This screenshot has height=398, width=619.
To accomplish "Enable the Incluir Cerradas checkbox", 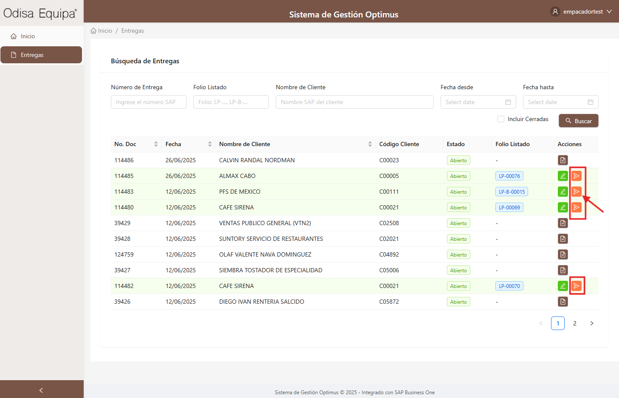I will [501, 119].
